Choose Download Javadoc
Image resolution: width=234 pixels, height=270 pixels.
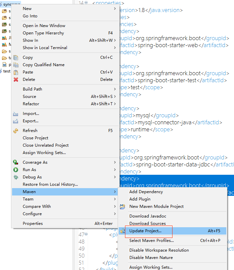tap(172, 216)
